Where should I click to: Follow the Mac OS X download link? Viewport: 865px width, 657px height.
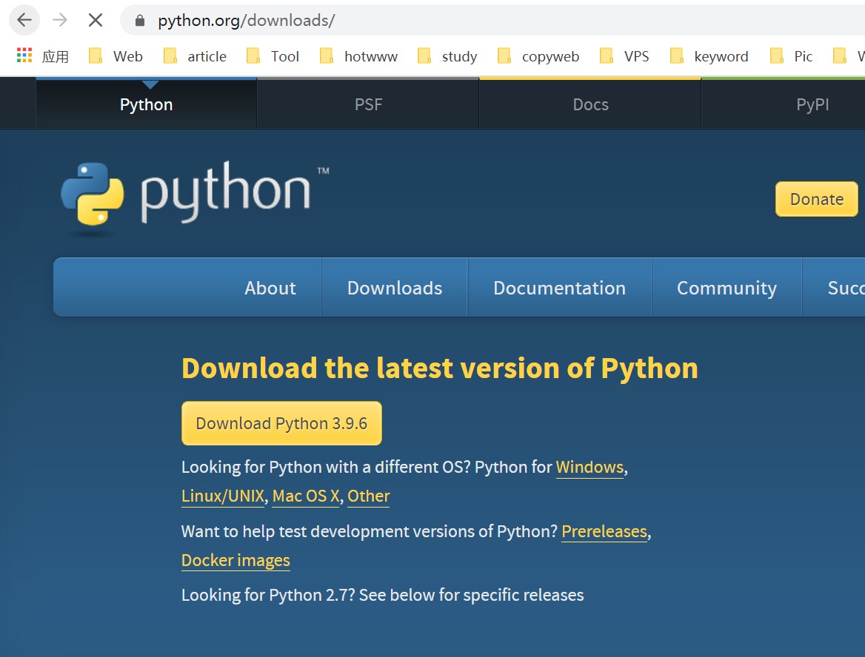click(306, 496)
